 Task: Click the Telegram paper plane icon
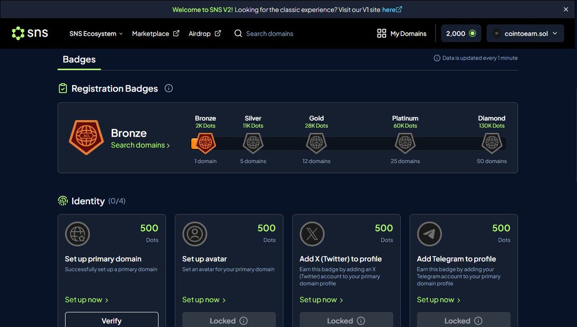[x=429, y=234]
